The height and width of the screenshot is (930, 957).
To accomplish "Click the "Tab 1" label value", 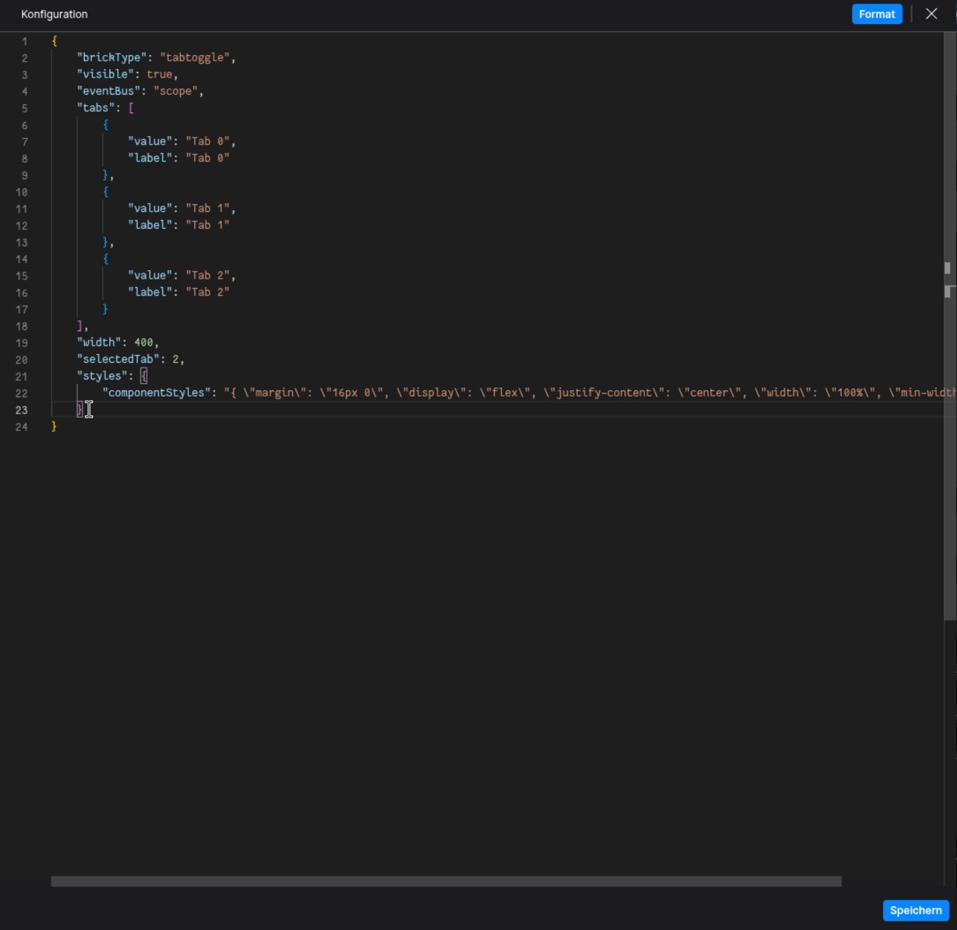I will click(207, 224).
